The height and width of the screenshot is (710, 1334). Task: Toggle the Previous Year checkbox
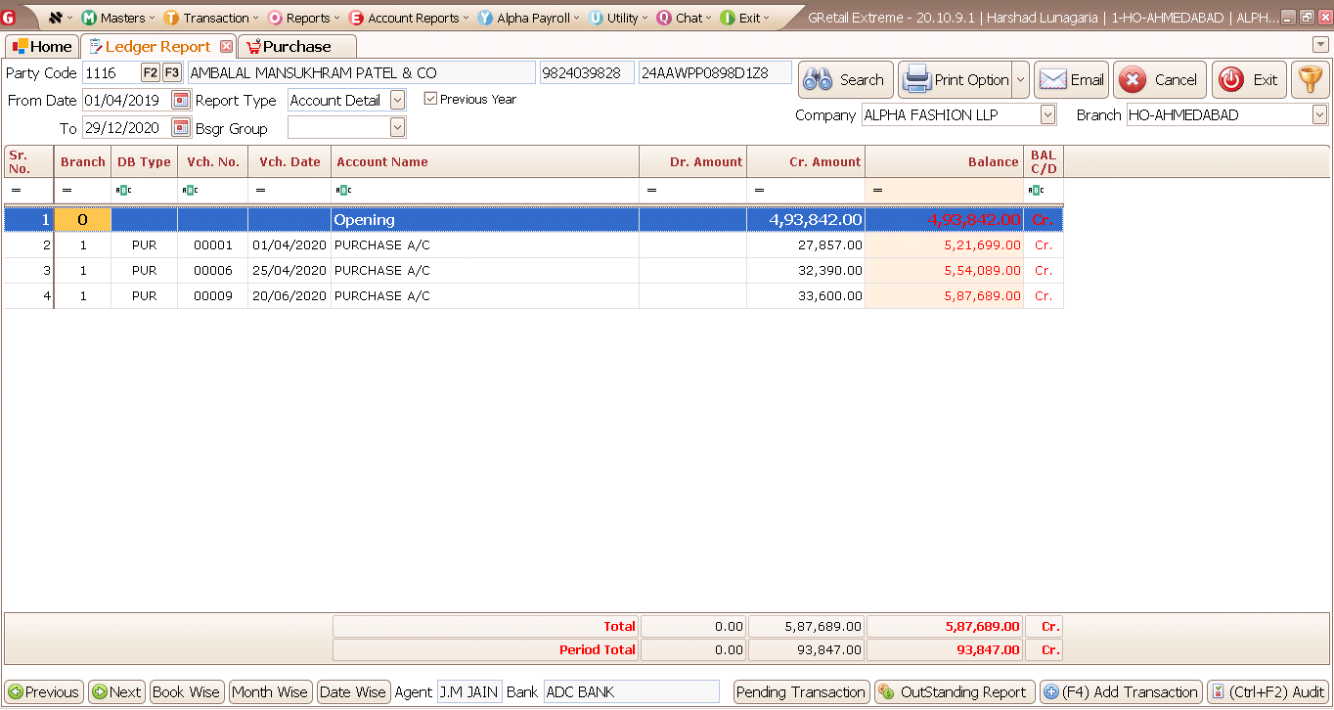tap(430, 99)
